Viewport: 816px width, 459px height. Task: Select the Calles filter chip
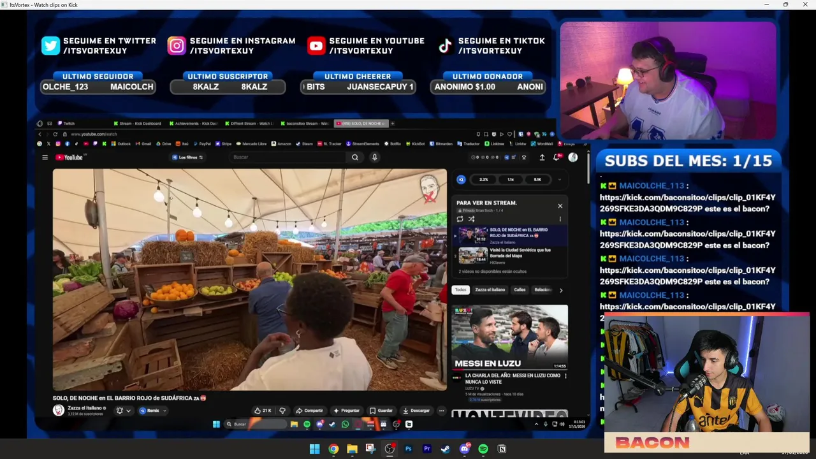pos(520,290)
